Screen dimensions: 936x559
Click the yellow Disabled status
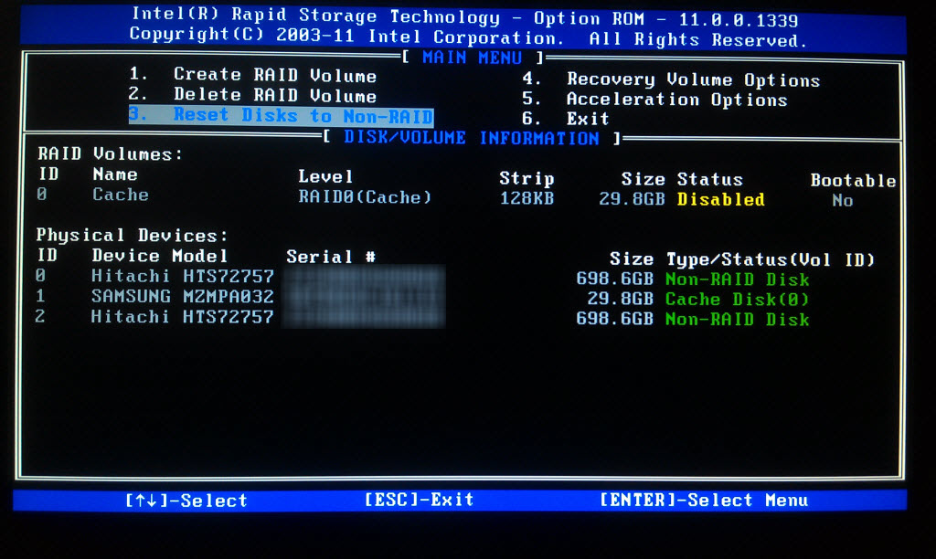(721, 199)
